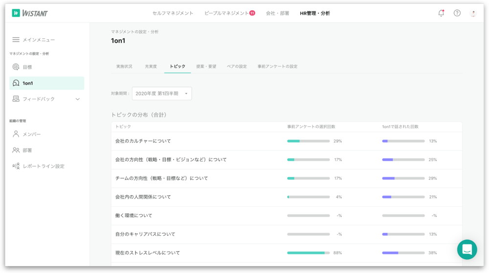Image resolution: width=489 pixels, height=273 pixels.
Task: Click the 目標 target icon in sidebar
Action: pyautogui.click(x=16, y=67)
